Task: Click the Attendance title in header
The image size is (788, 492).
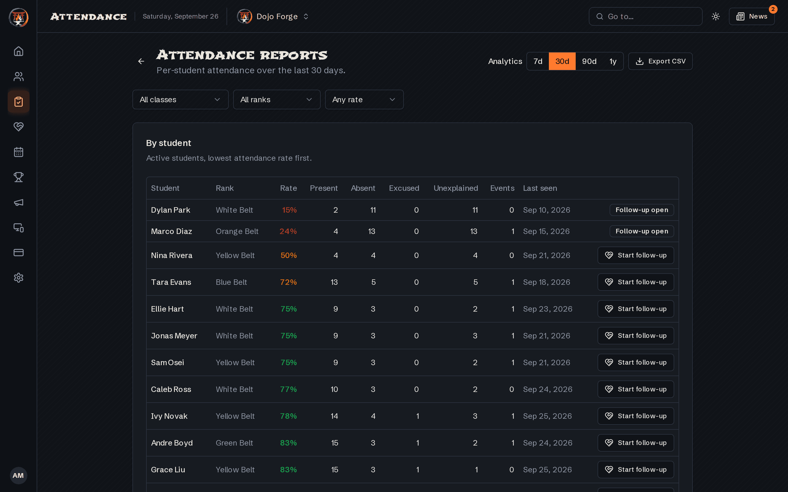Action: tap(88, 17)
